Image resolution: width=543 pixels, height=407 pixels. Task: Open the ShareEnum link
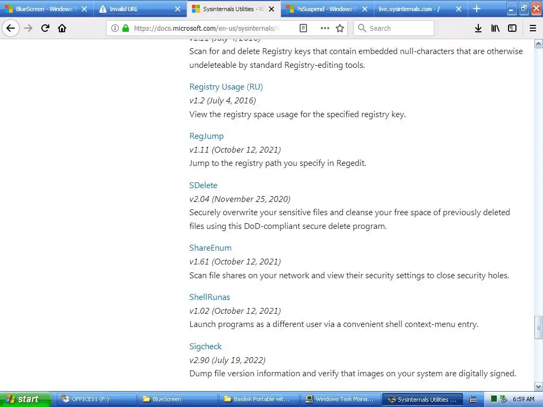point(210,248)
